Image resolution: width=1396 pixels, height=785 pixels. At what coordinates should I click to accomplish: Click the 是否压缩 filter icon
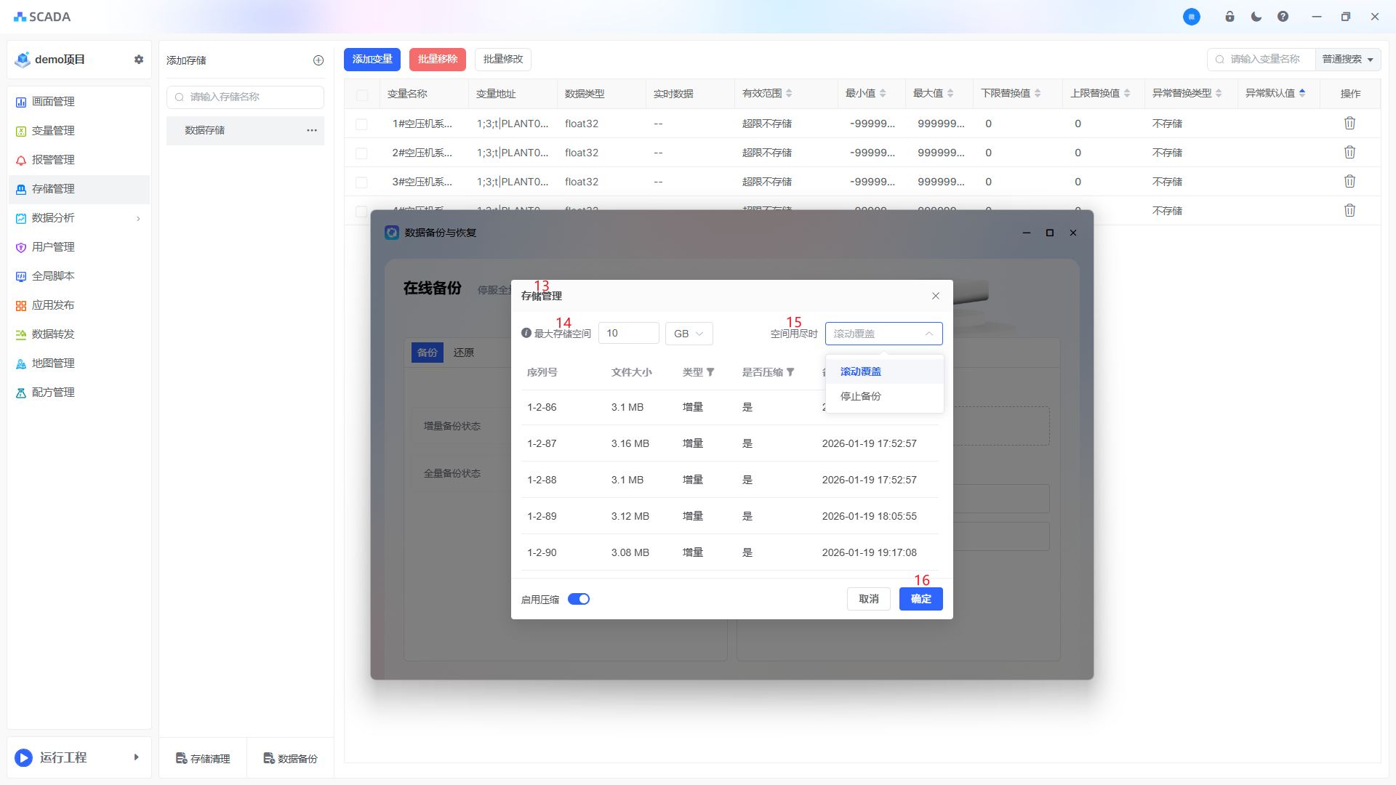[790, 372]
